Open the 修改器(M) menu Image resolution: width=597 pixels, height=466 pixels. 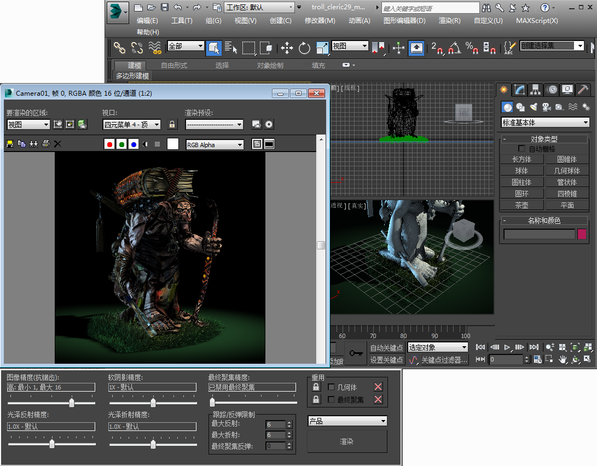tap(320, 21)
